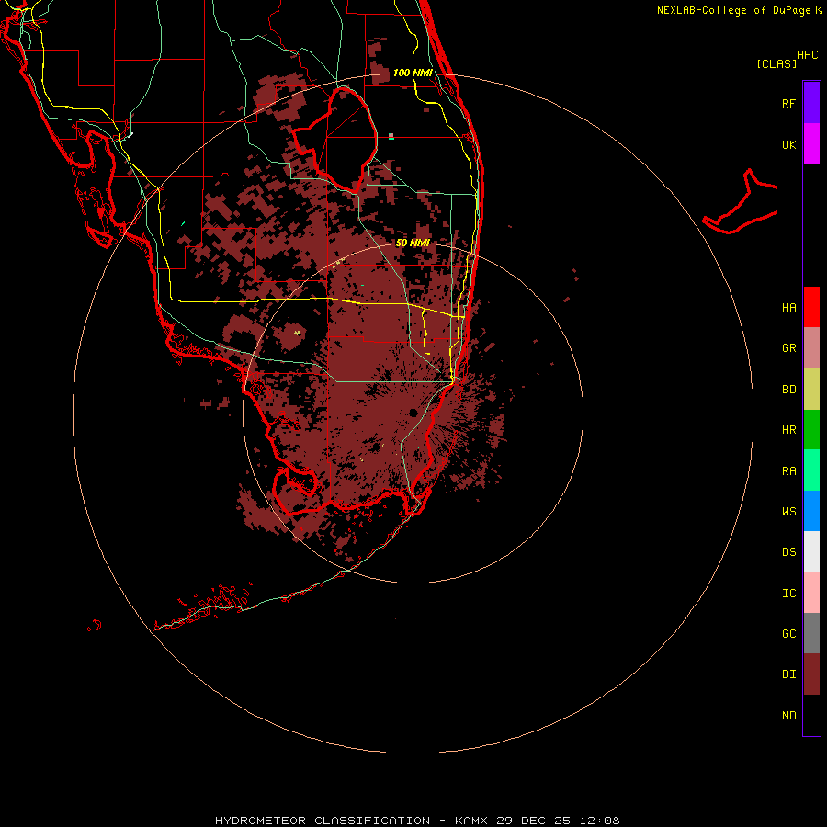Click the Lake Okeechobee outline on the map
Screen dimensions: 827x827
pos(334,139)
